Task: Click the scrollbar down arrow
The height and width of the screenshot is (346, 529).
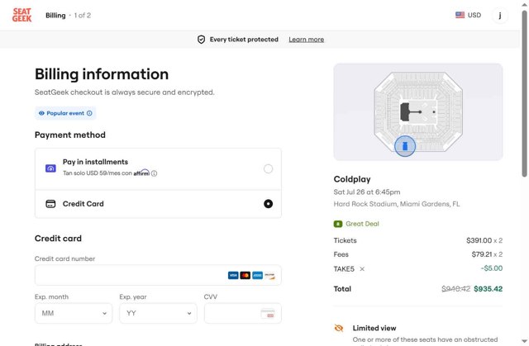Action: [525, 341]
